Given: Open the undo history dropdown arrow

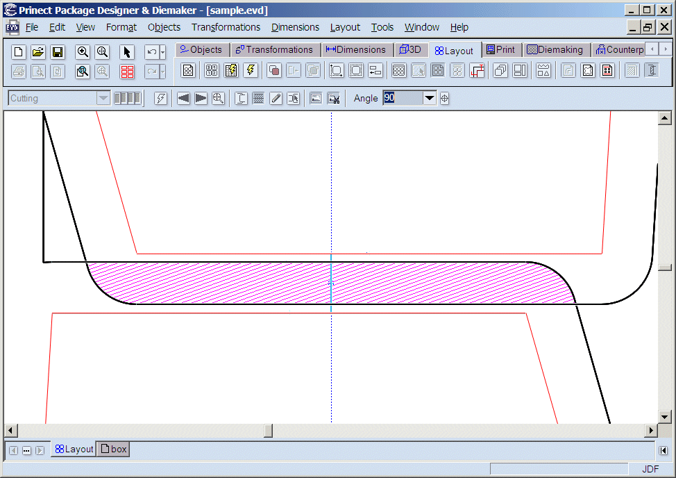Looking at the screenshot, I should [162, 52].
